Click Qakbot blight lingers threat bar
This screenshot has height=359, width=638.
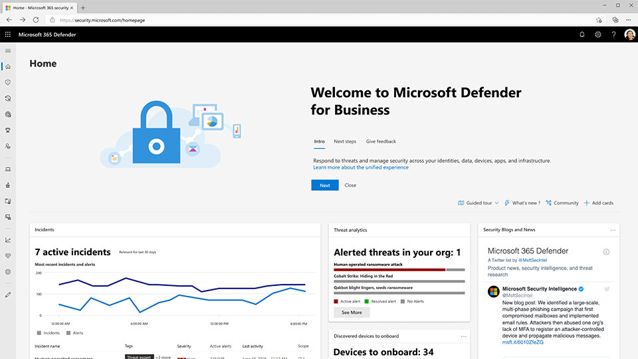tap(399, 293)
